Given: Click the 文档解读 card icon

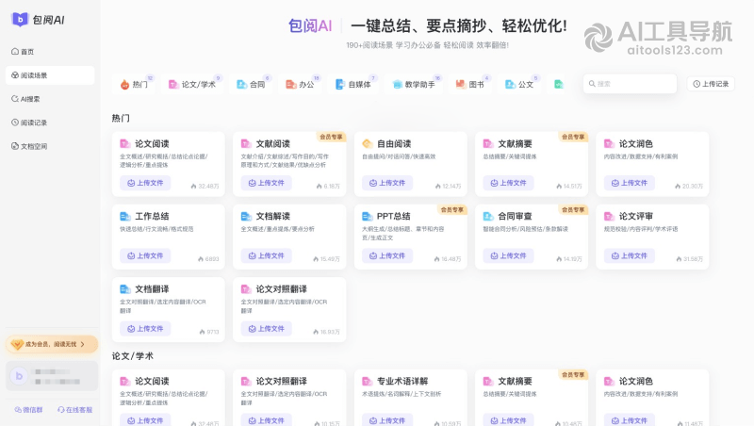Looking at the screenshot, I should [246, 217].
